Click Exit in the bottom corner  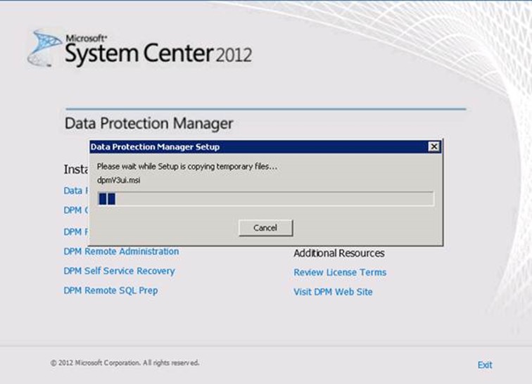(484, 365)
